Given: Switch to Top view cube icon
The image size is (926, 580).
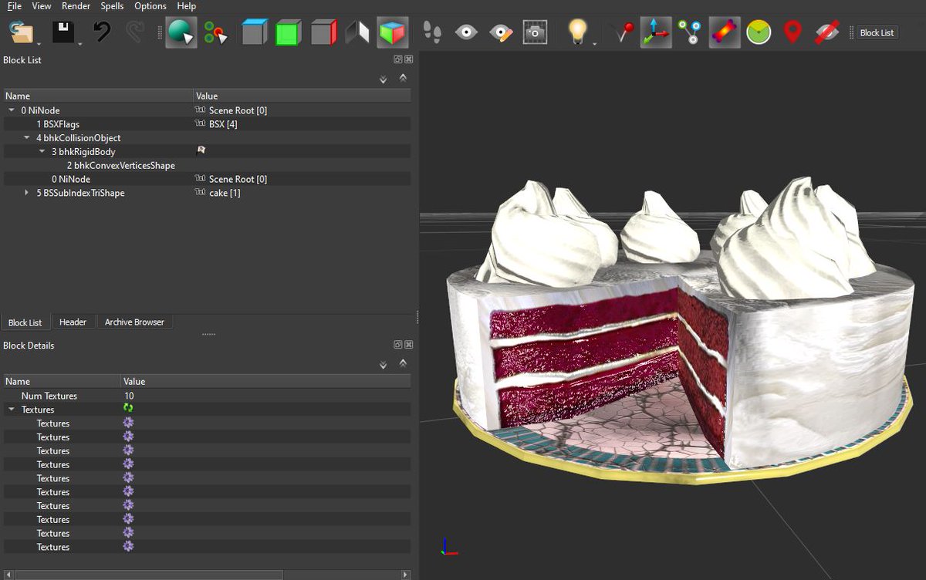Looking at the screenshot, I should (x=254, y=32).
